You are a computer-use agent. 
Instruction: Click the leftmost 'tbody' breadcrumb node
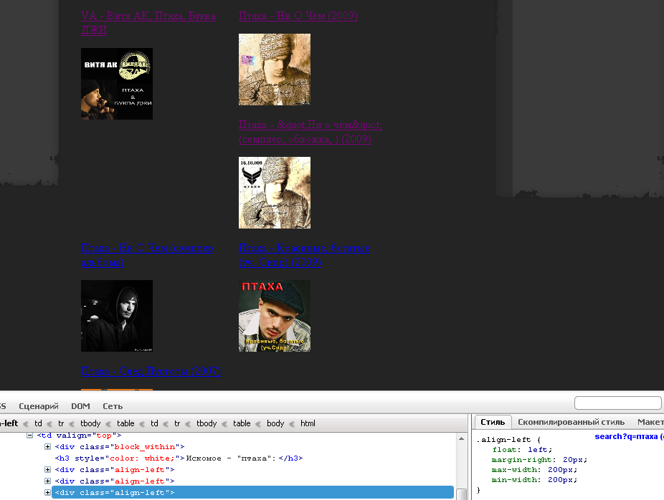pos(90,423)
